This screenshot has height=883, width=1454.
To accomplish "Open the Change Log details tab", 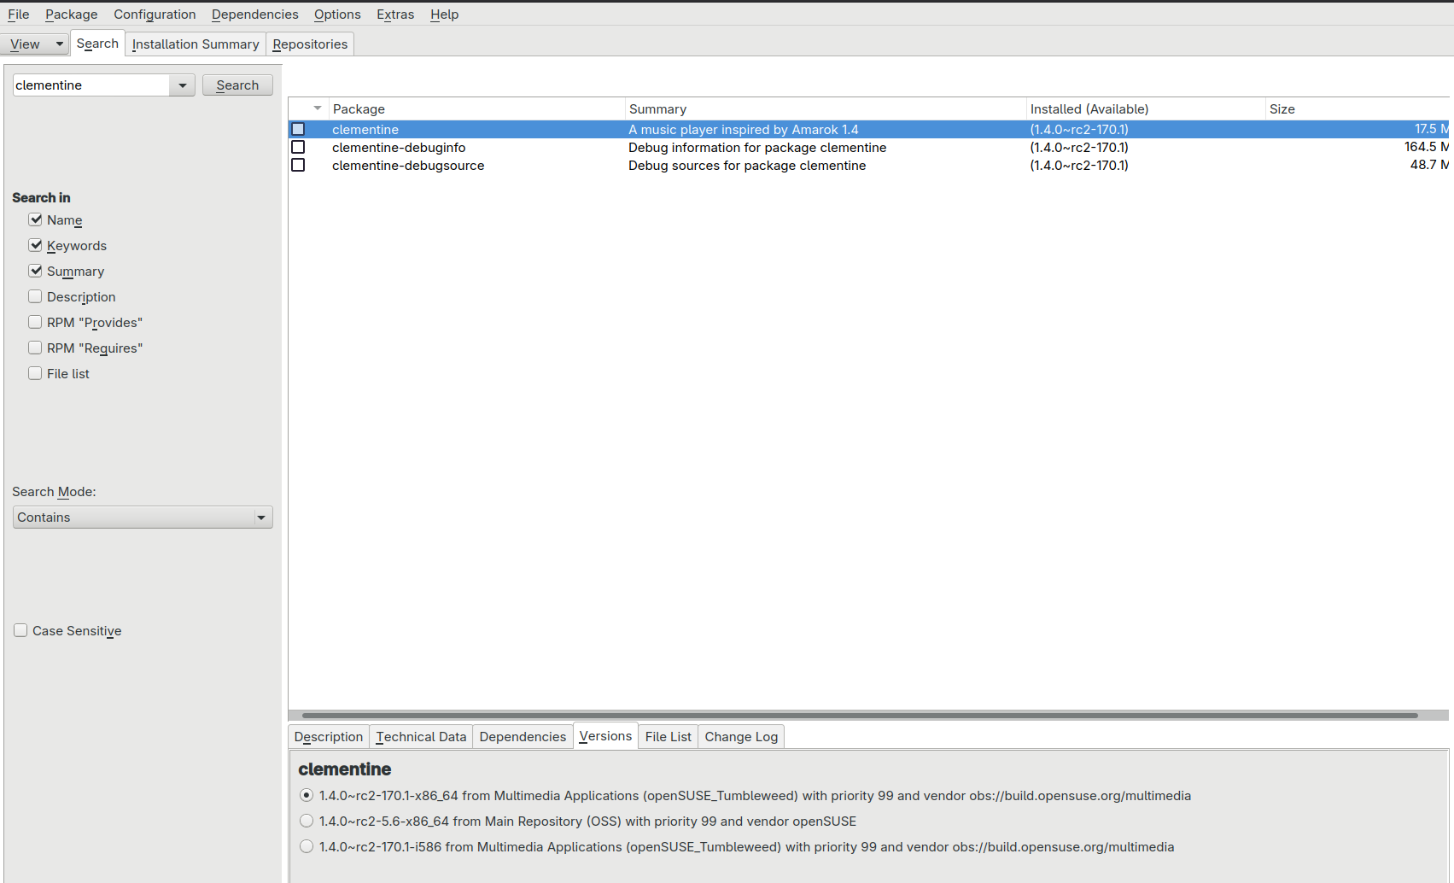I will tap(741, 737).
